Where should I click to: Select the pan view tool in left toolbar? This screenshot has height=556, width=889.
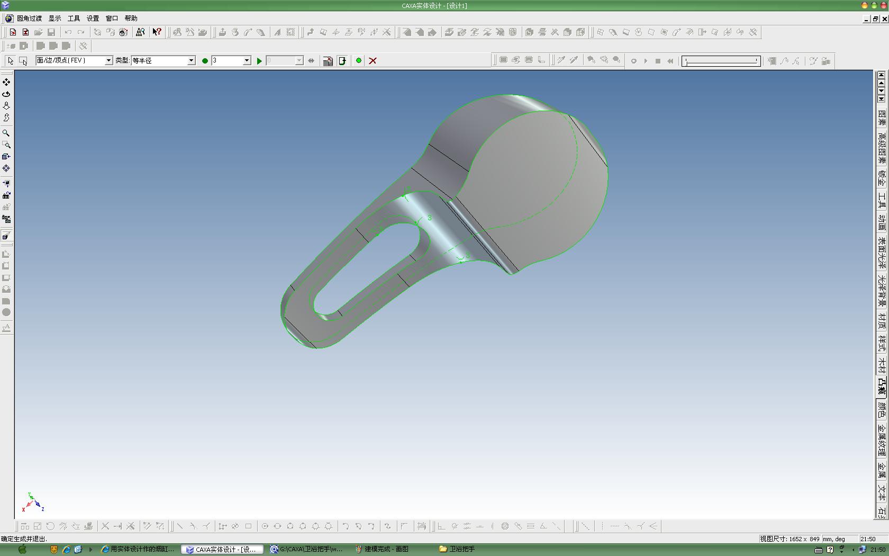point(6,82)
